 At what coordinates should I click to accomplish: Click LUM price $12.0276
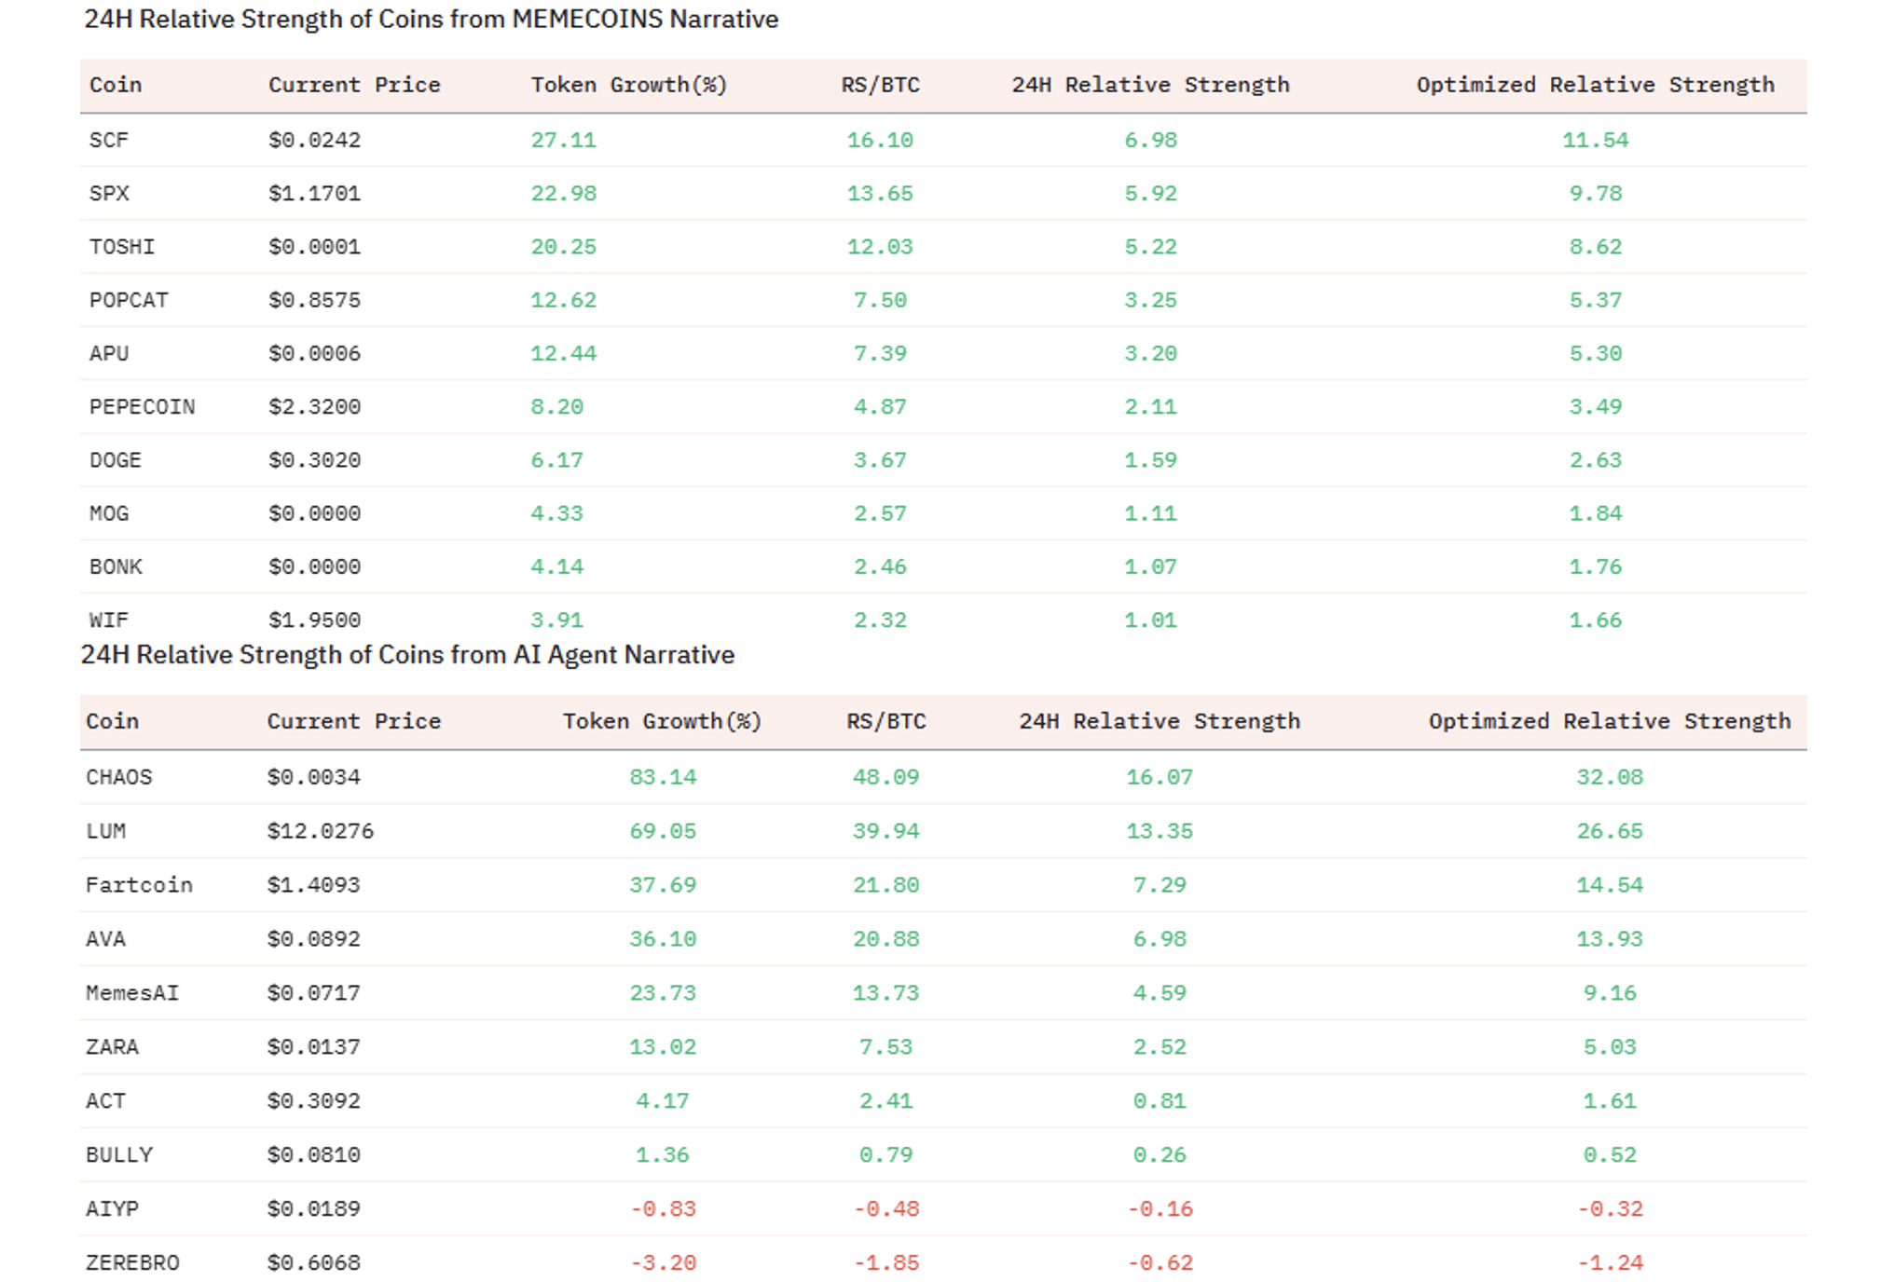pyautogui.click(x=320, y=831)
